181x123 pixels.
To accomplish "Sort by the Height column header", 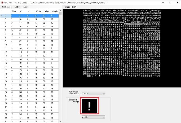I will pos(47,11).
